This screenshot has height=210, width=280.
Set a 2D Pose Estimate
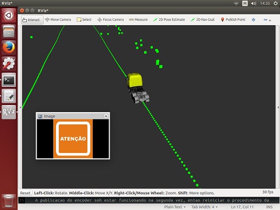pyautogui.click(x=169, y=20)
